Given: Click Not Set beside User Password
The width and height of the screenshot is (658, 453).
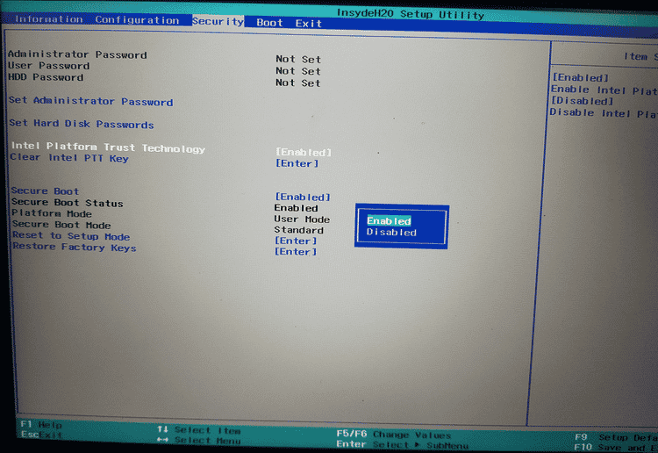Looking at the screenshot, I should tap(298, 71).
